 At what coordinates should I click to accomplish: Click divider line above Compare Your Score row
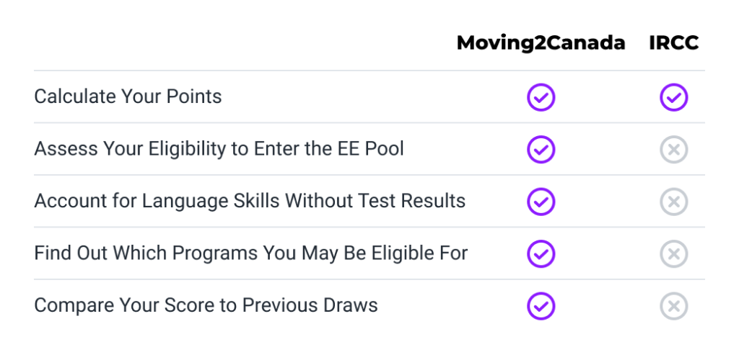click(x=369, y=280)
